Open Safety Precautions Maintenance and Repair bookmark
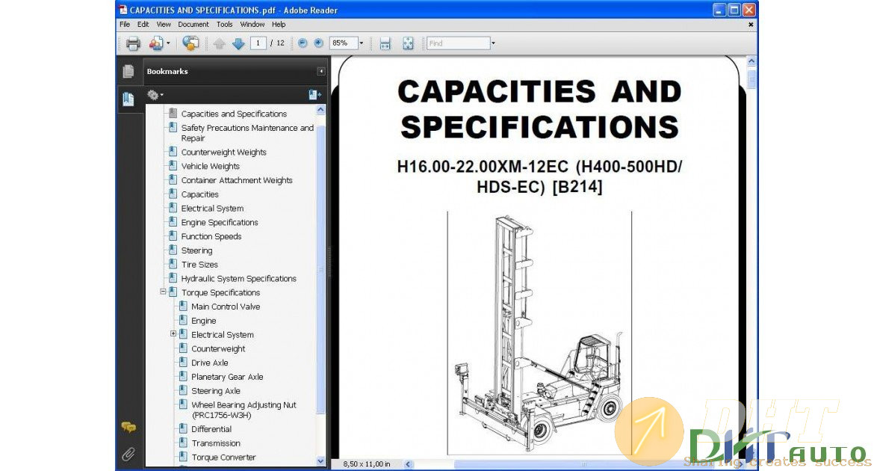 pyautogui.click(x=247, y=133)
